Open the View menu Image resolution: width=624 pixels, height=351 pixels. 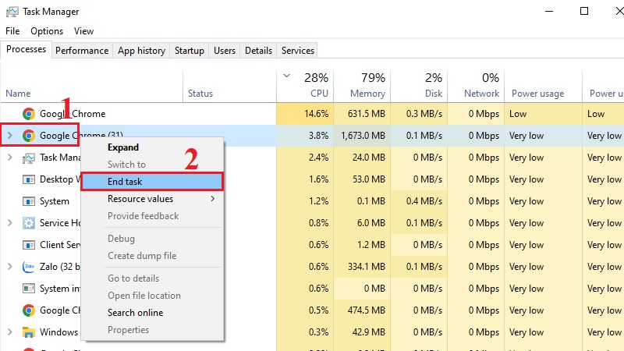coord(83,31)
